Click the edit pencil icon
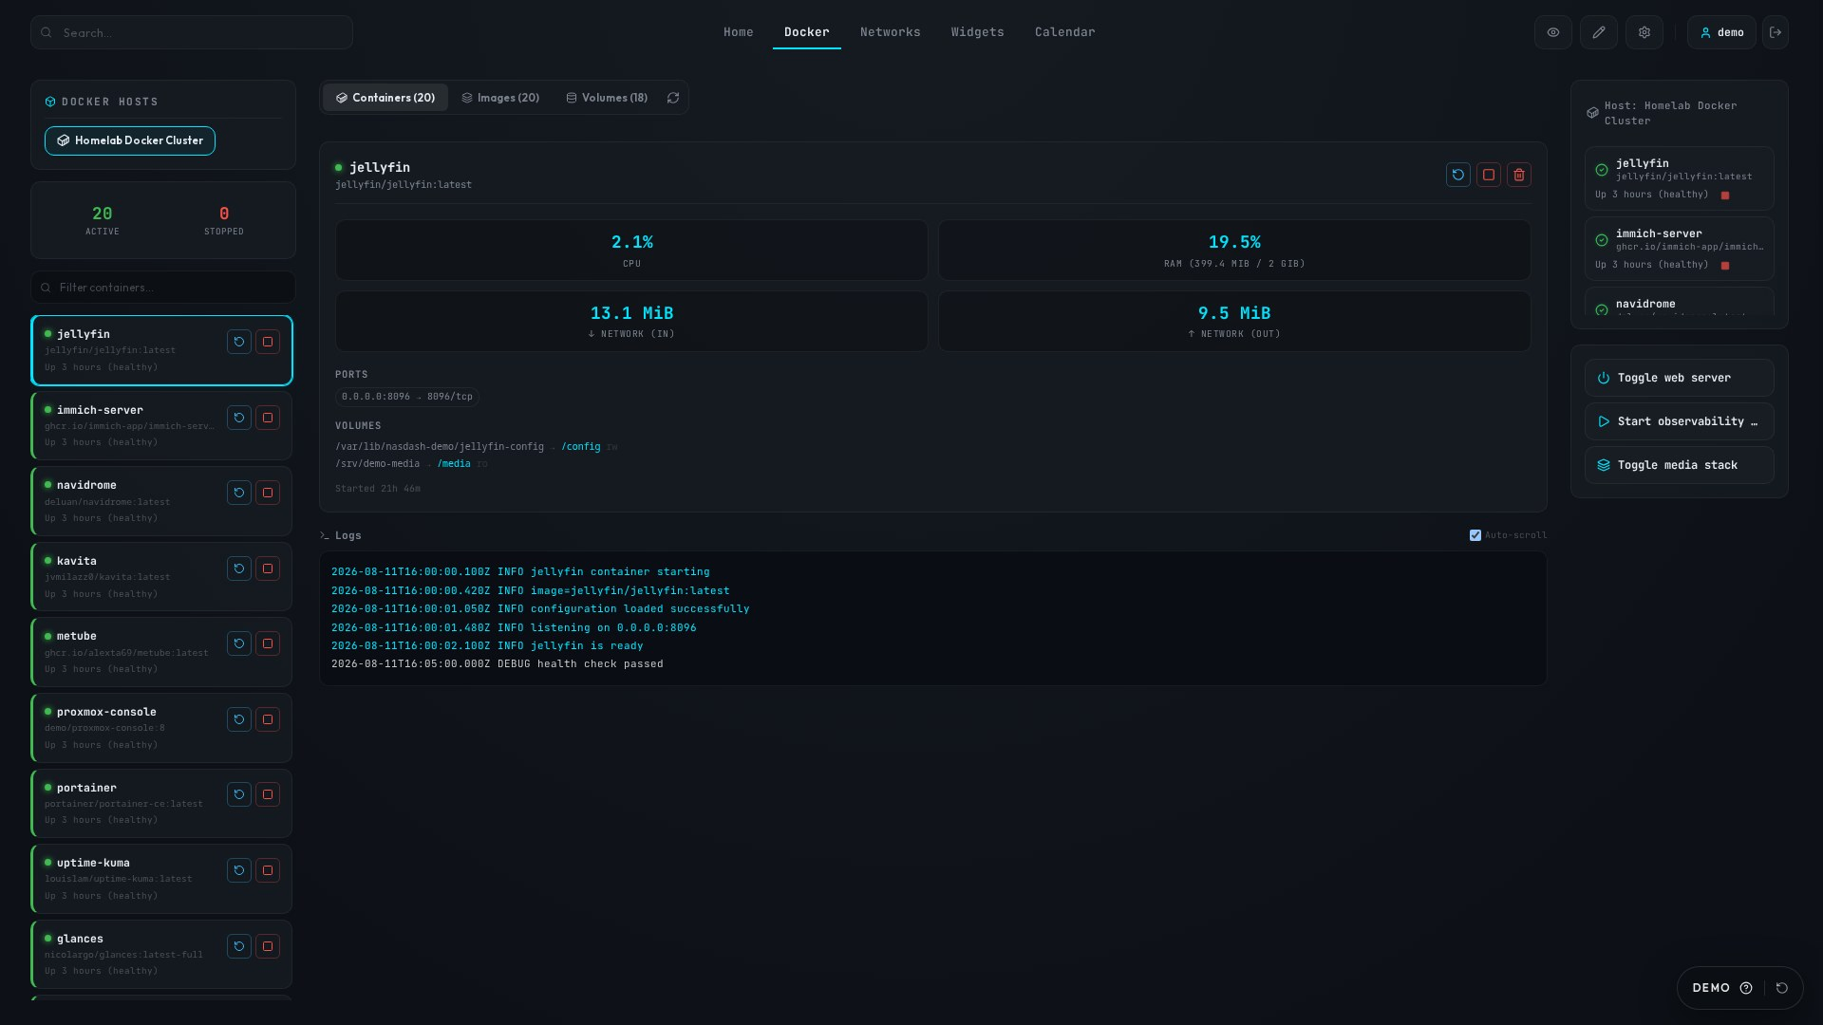Screen dimensions: 1823x1025 (x=1599, y=32)
